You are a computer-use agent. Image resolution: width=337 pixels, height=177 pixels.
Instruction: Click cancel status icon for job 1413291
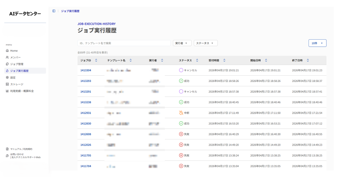coord(181,92)
